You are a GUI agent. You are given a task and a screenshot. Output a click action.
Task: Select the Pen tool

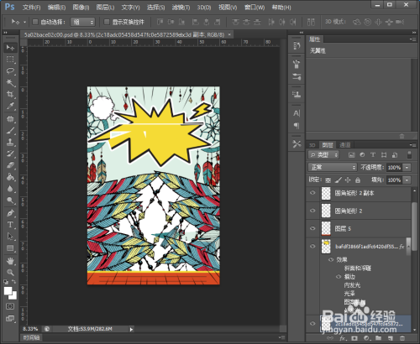click(x=10, y=213)
